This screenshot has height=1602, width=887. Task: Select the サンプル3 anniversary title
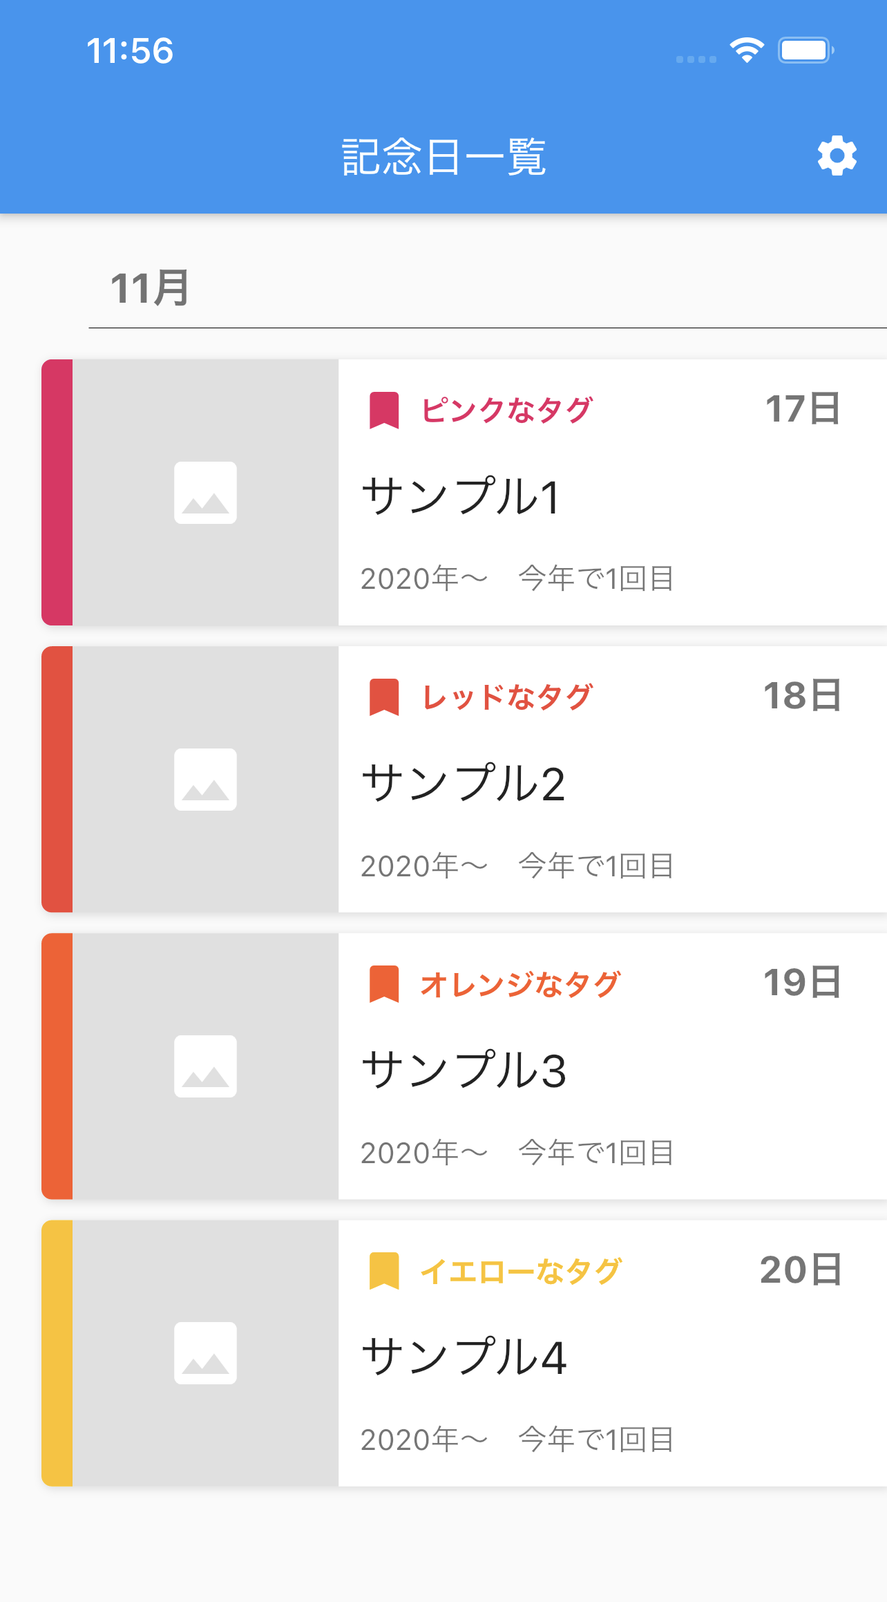pyautogui.click(x=464, y=1070)
